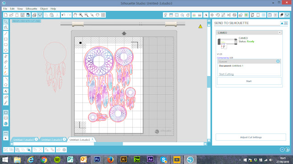Viewport: 293px width, 164px height.
Task: Pick the Draw a Line tool
Action: [x=6, y=33]
